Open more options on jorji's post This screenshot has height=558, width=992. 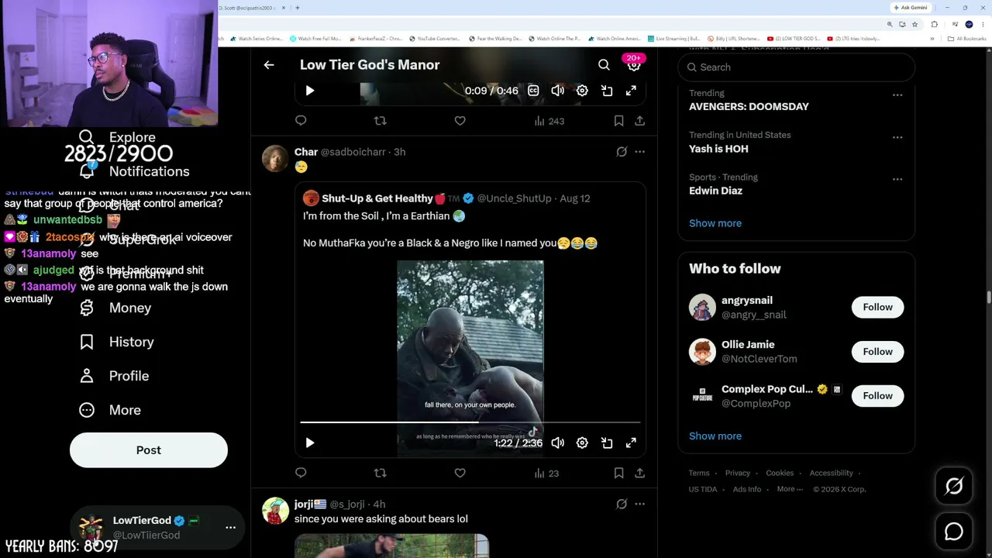[x=639, y=504]
